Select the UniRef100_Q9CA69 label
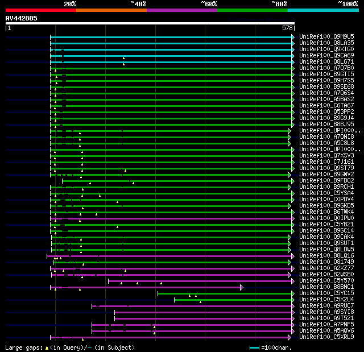The image size is (364, 352). point(326,56)
